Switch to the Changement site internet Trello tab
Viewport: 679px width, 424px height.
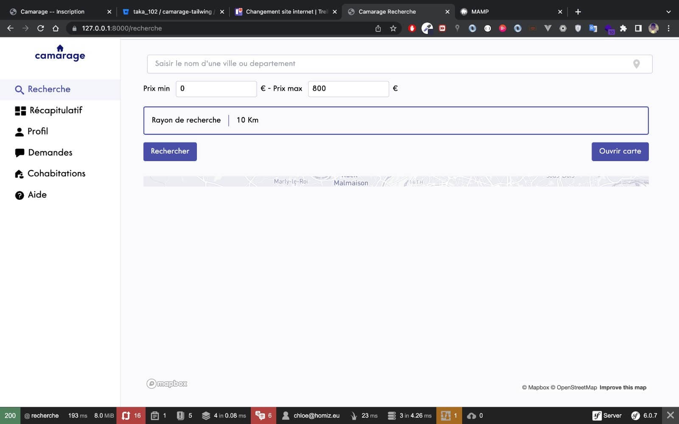click(x=286, y=12)
